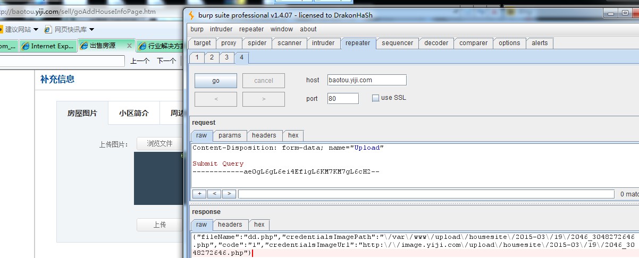Close the 出售房源 browser tab
The height and width of the screenshot is (258, 639).
click(x=129, y=46)
